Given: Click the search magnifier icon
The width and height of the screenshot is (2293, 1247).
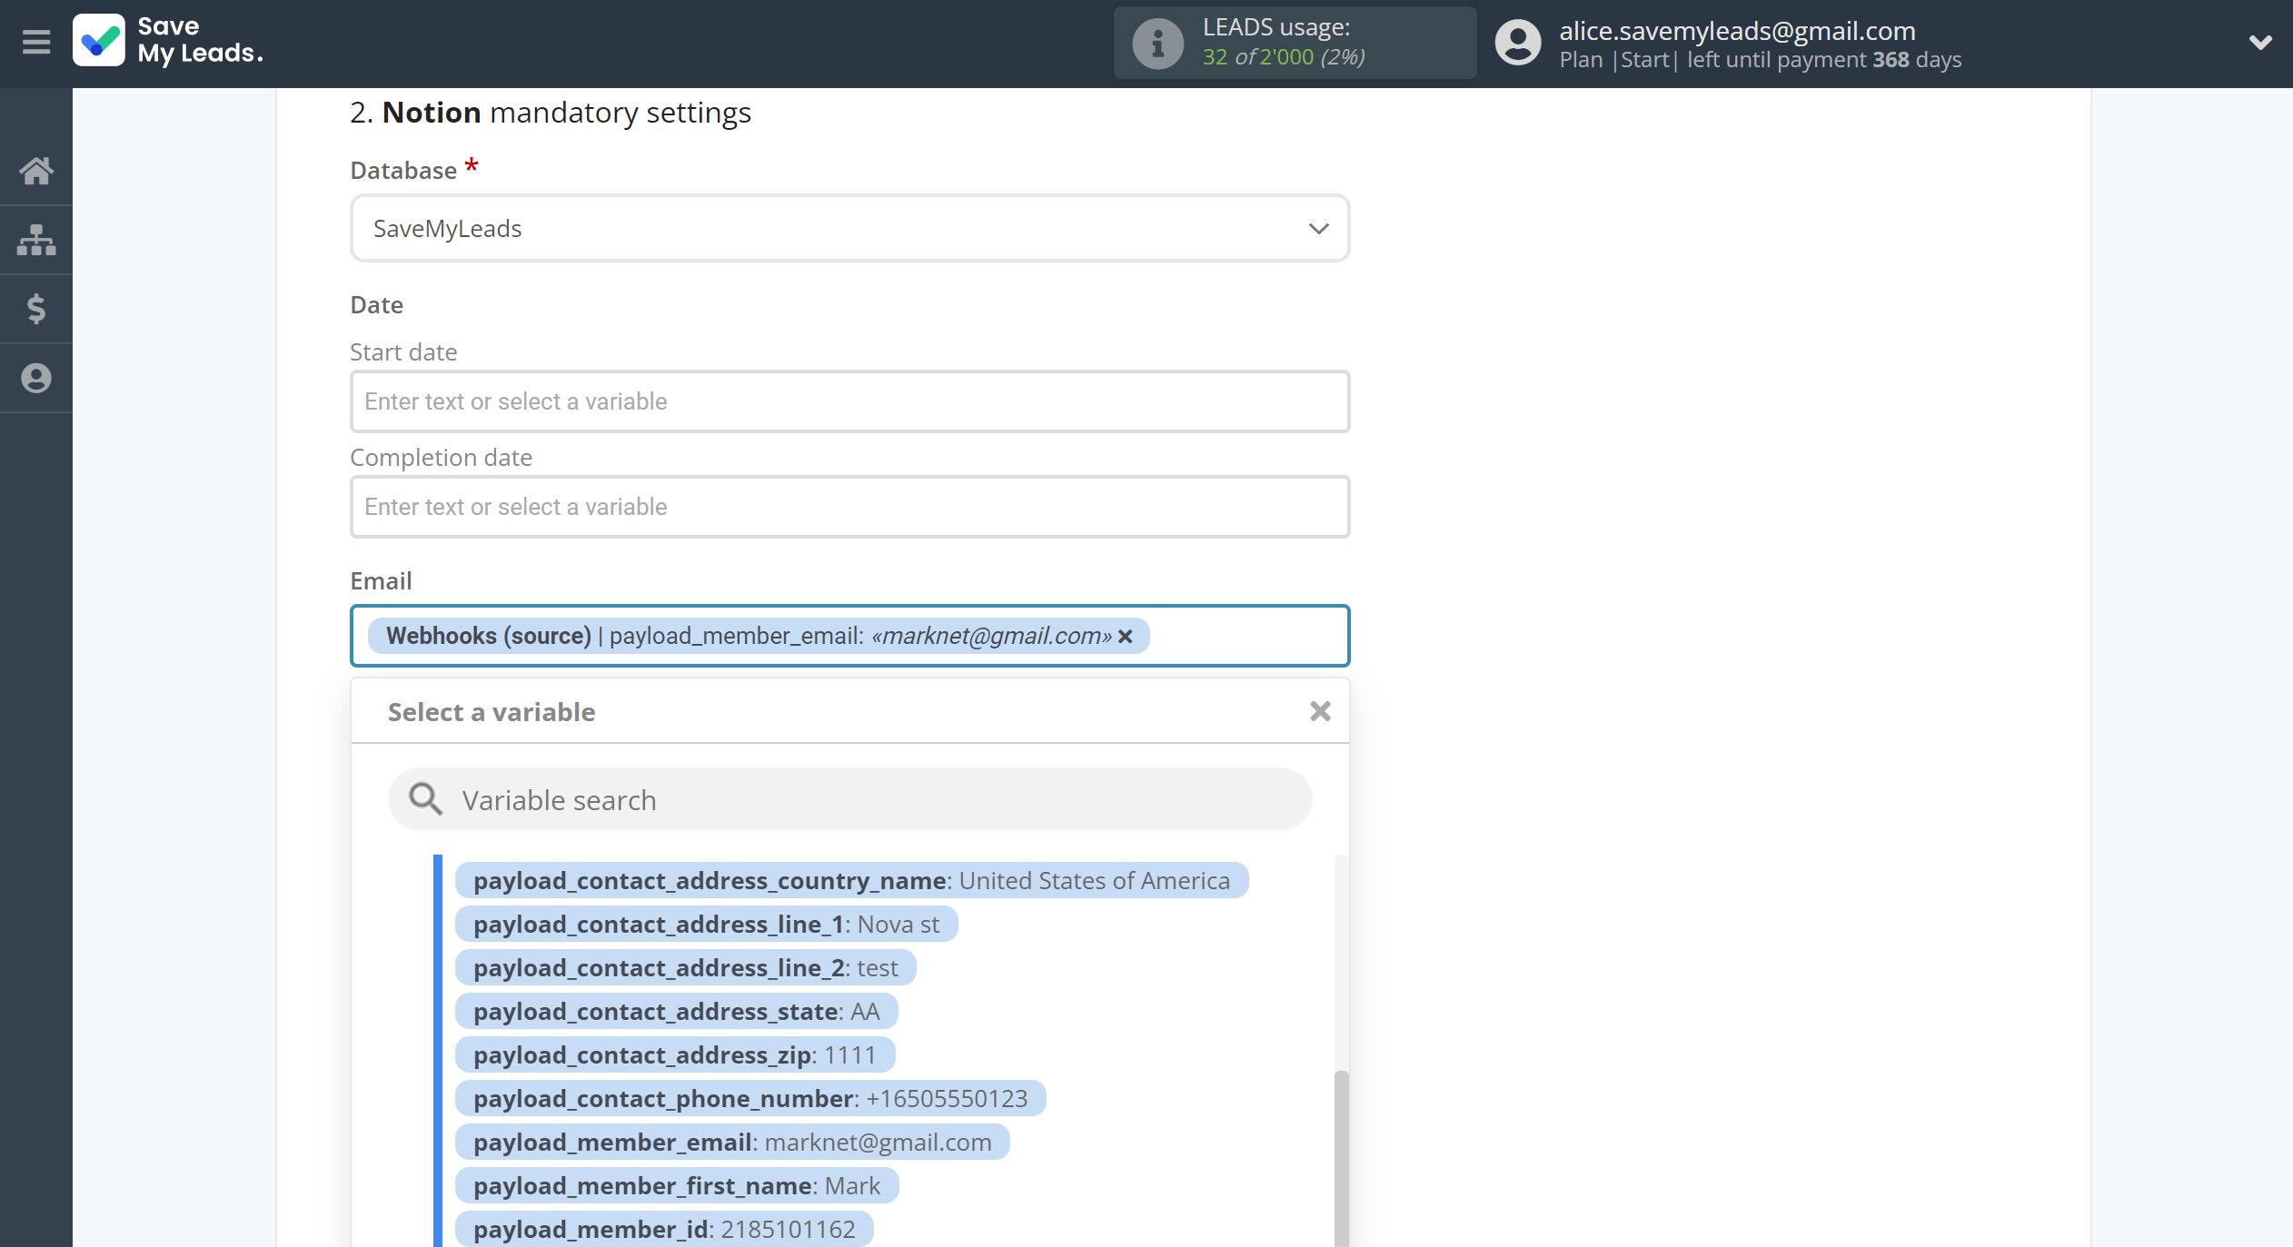Looking at the screenshot, I should click(424, 799).
